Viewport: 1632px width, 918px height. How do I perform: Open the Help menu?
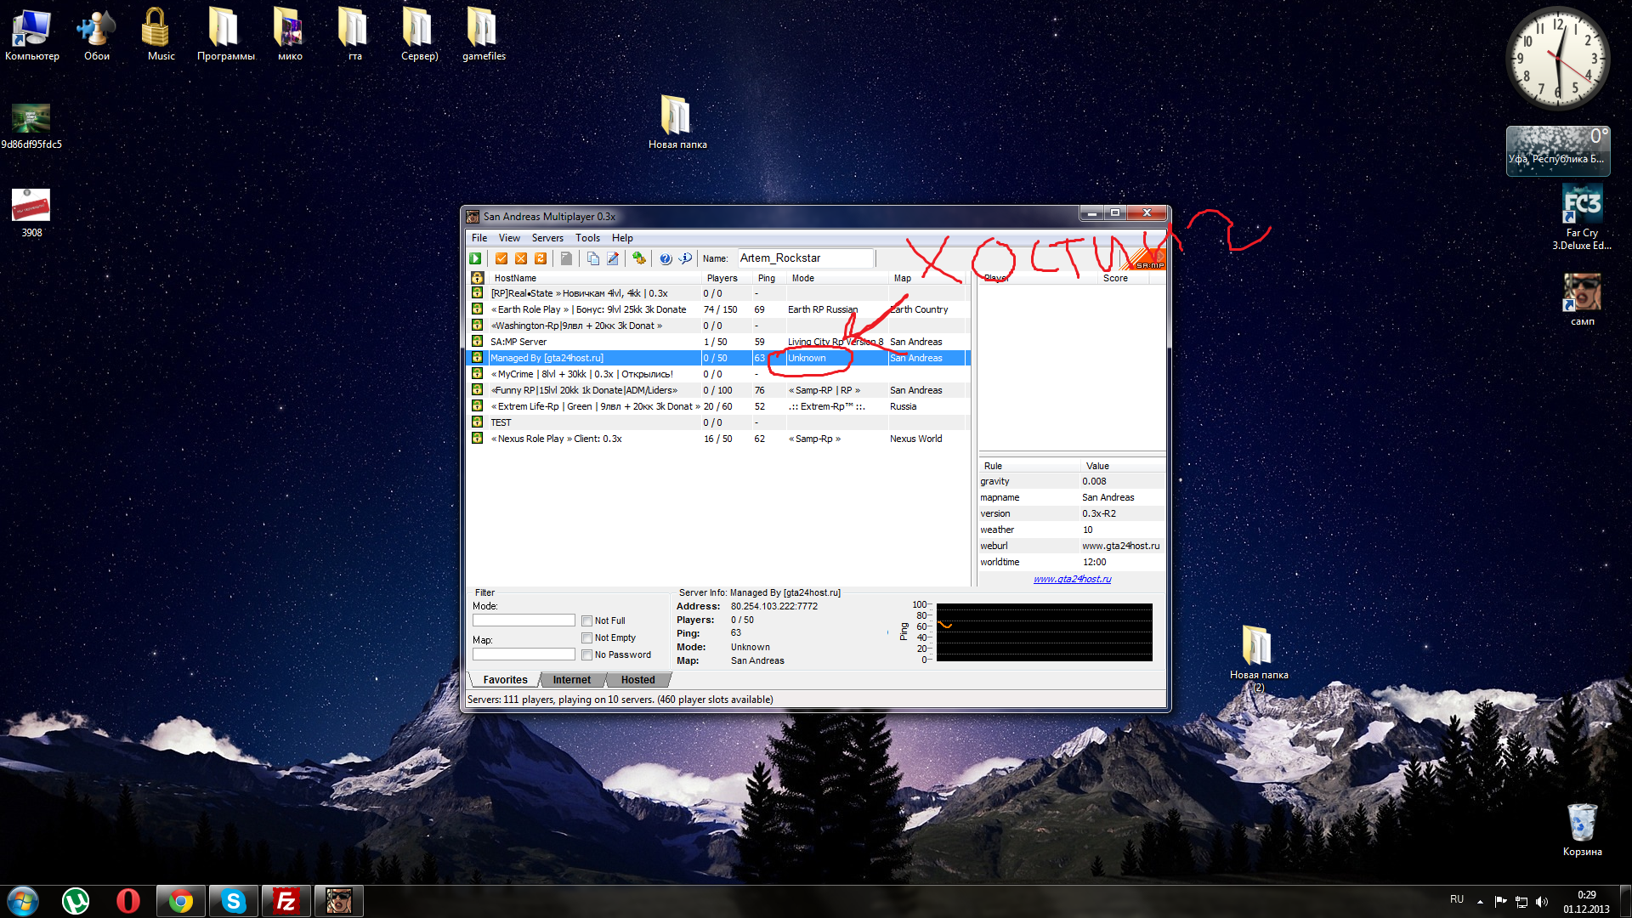pyautogui.click(x=622, y=238)
